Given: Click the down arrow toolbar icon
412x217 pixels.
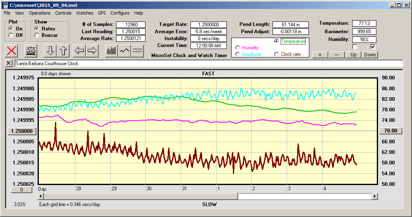Looking at the screenshot, I should pos(50,51).
